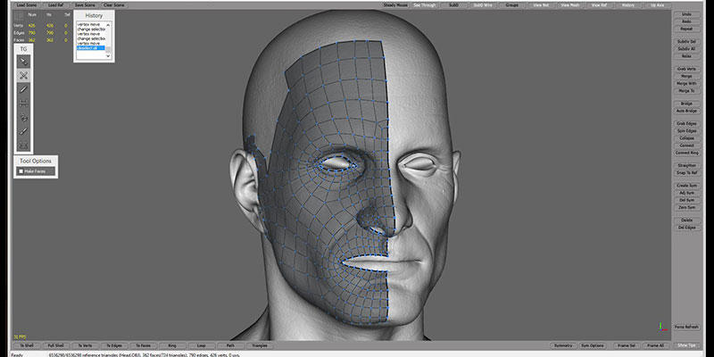Save the scene with Save Scene
The width and height of the screenshot is (714, 357).
click(x=85, y=5)
